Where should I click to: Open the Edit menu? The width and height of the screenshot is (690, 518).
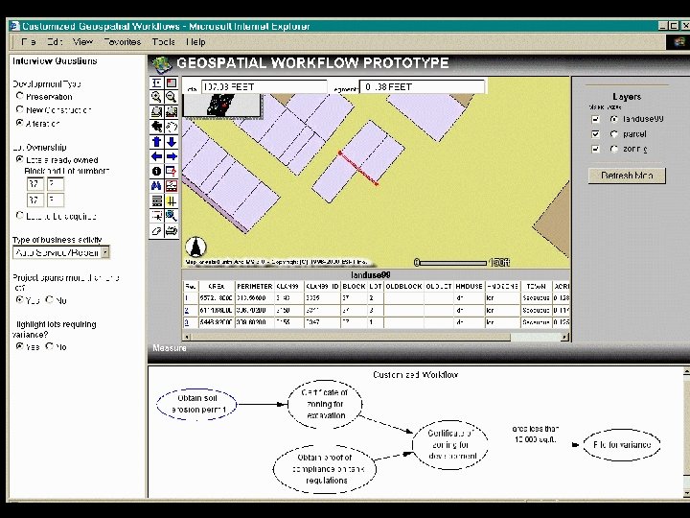[55, 42]
